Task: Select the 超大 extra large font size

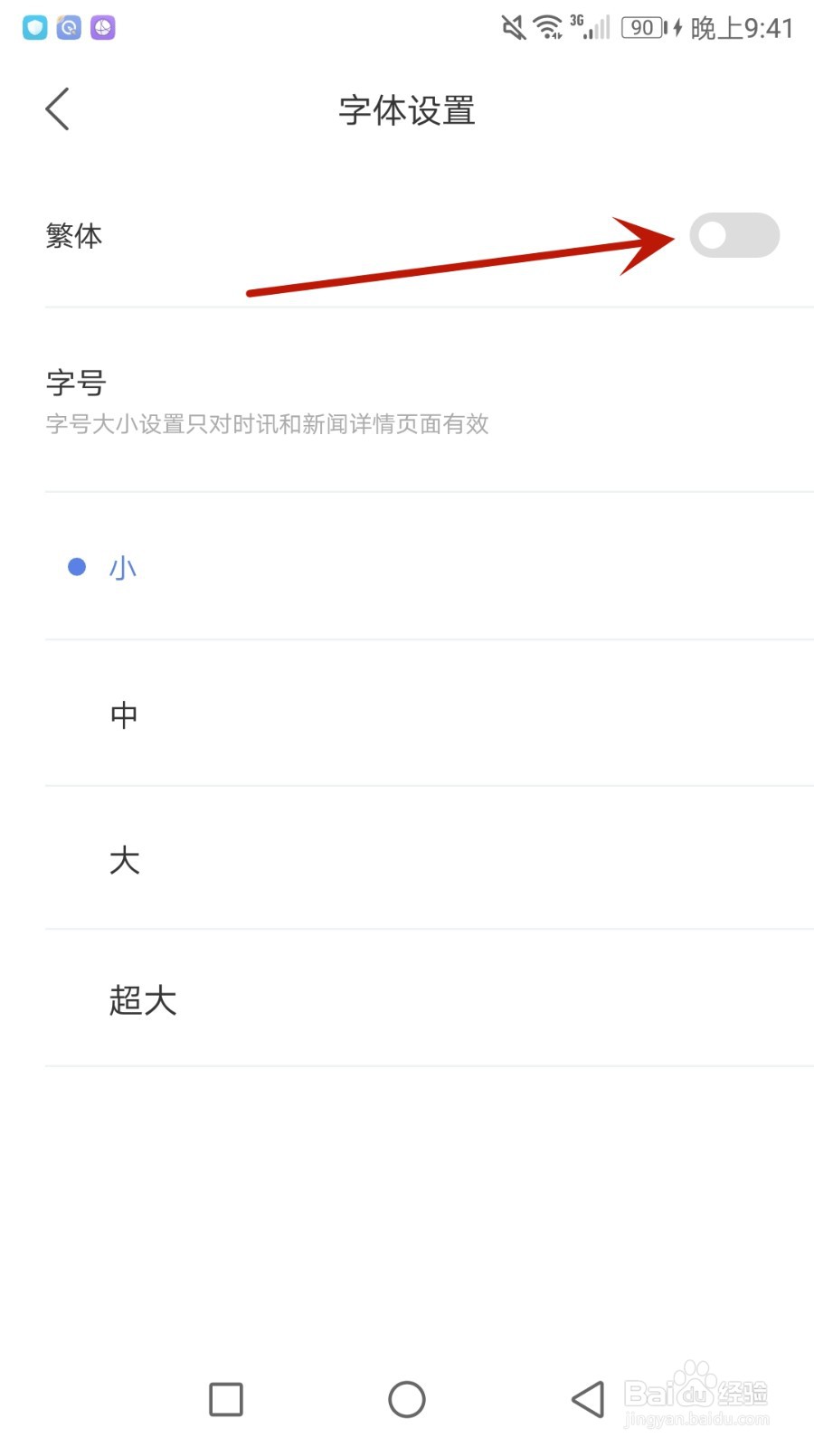Action: point(142,1000)
